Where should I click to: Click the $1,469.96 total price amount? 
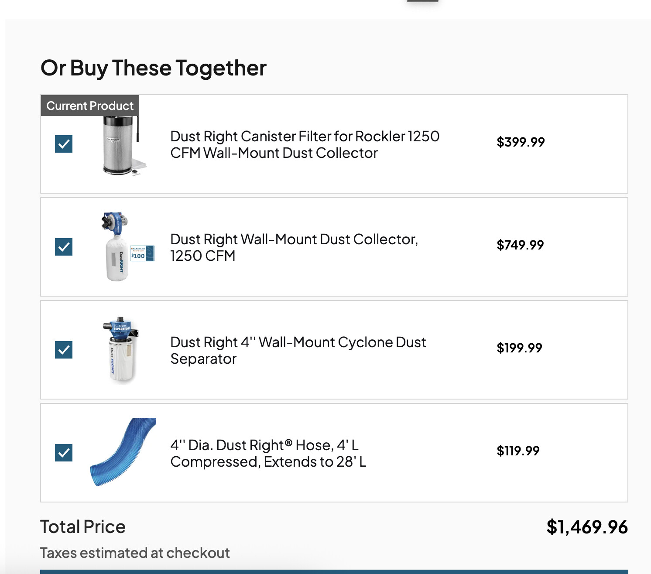pos(587,527)
